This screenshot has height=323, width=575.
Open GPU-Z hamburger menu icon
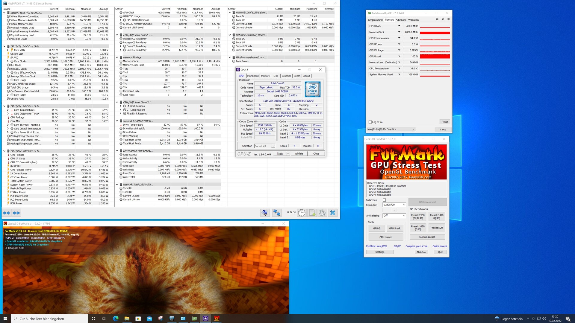click(448, 19)
